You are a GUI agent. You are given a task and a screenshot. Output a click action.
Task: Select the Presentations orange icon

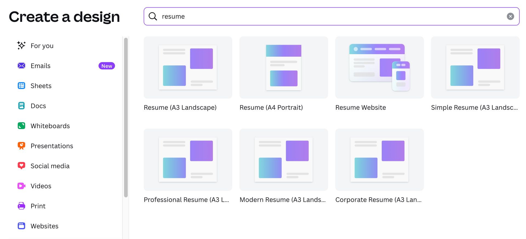(x=21, y=146)
